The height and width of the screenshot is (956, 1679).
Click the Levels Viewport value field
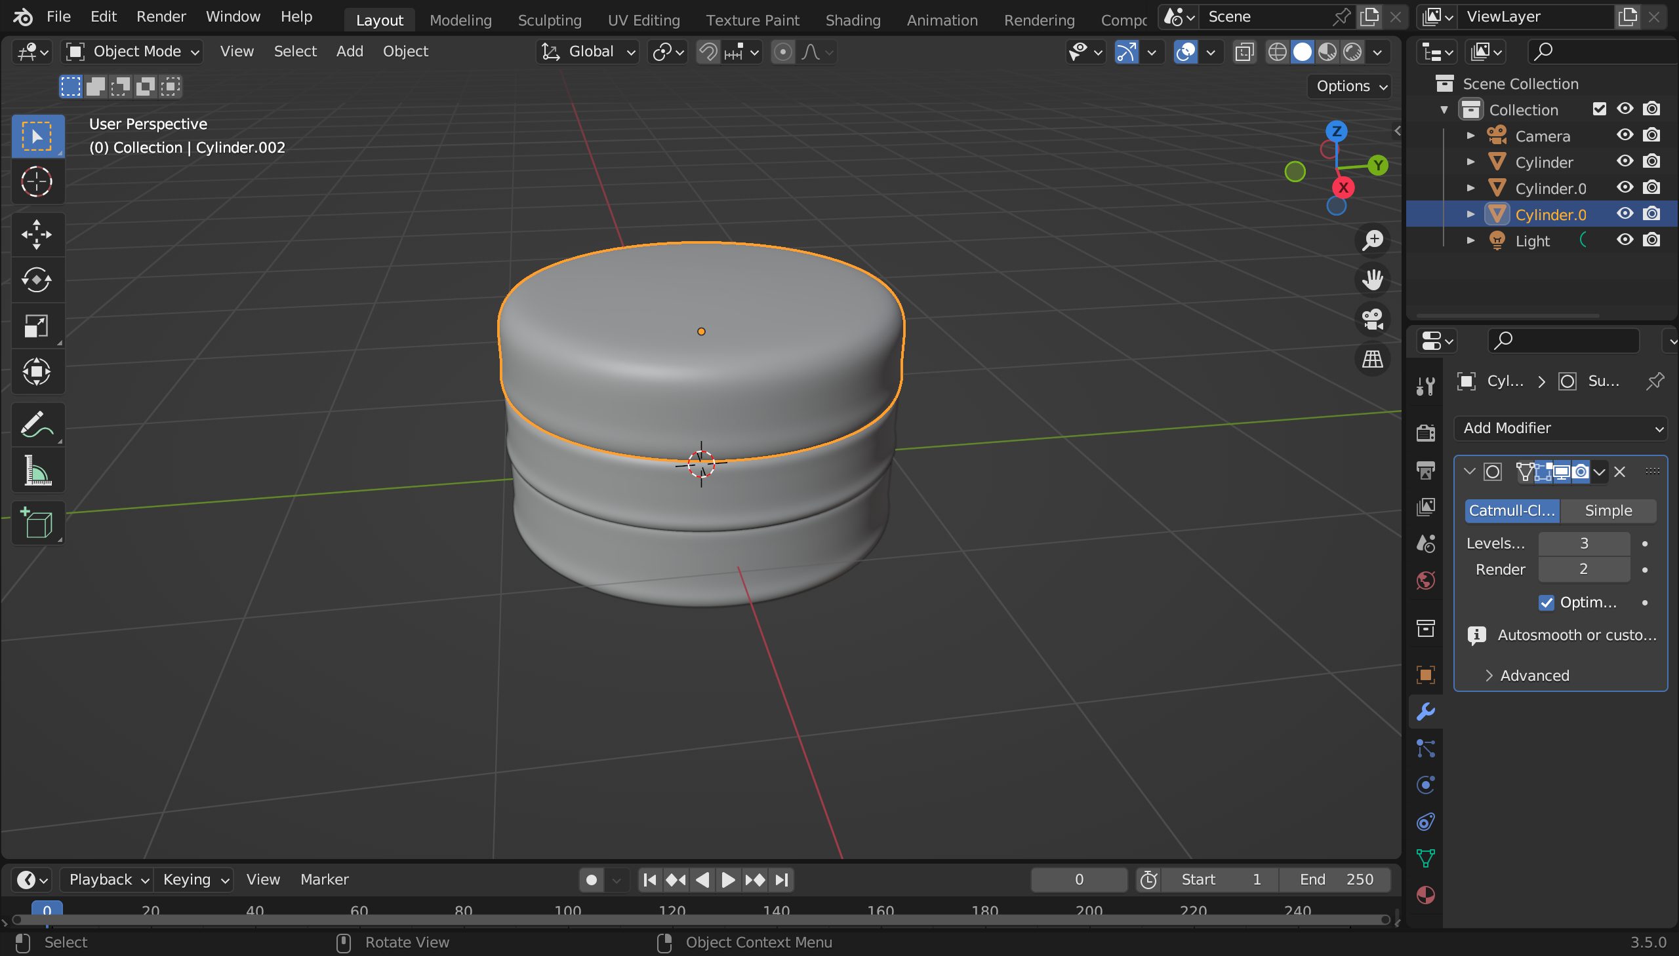[x=1584, y=544]
